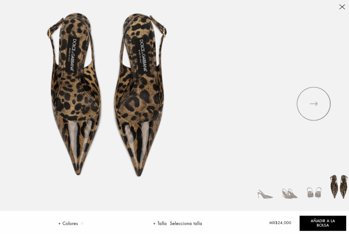Select the top-view leopard pair thumbnail
The image size is (349, 234).
pos(339,186)
